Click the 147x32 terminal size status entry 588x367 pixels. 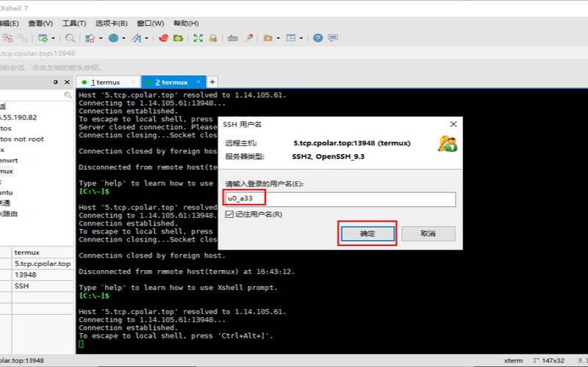click(x=550, y=360)
